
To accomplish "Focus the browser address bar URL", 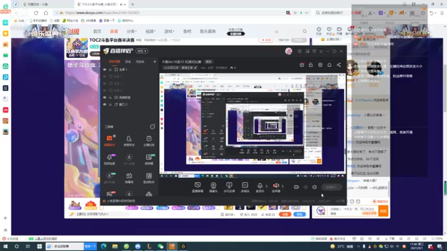I will 102,13.
